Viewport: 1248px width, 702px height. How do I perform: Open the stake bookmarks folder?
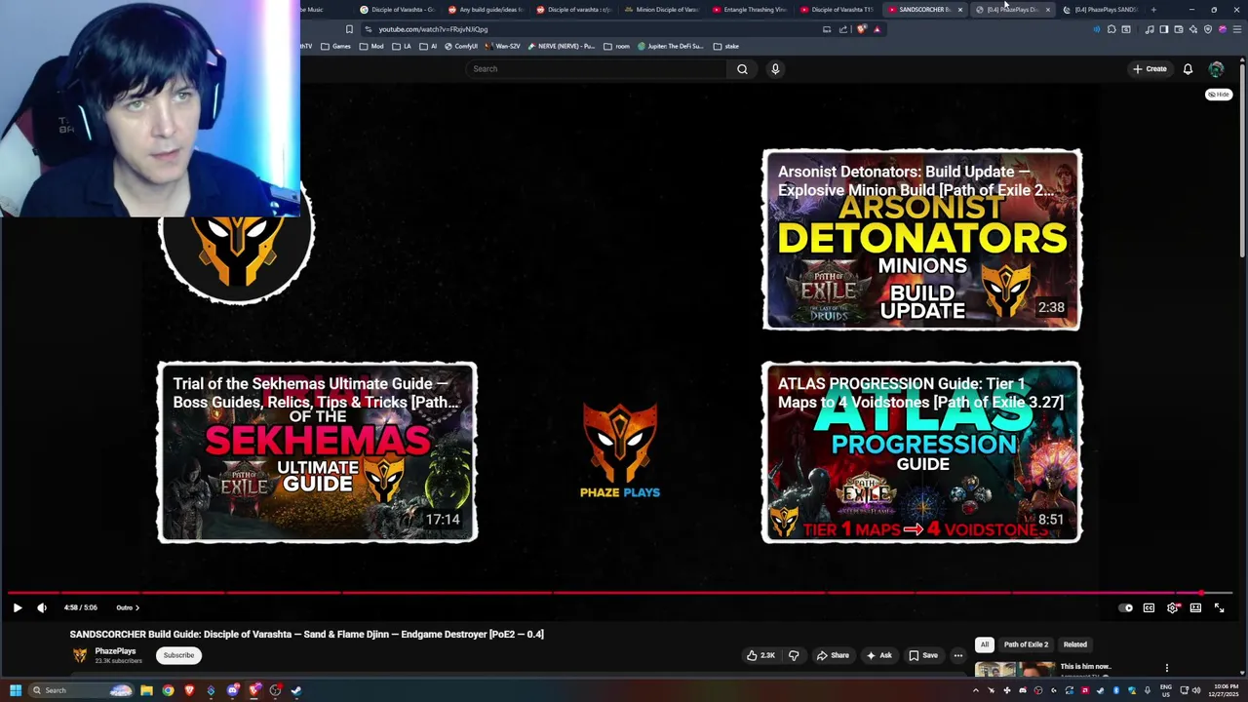pyautogui.click(x=726, y=46)
